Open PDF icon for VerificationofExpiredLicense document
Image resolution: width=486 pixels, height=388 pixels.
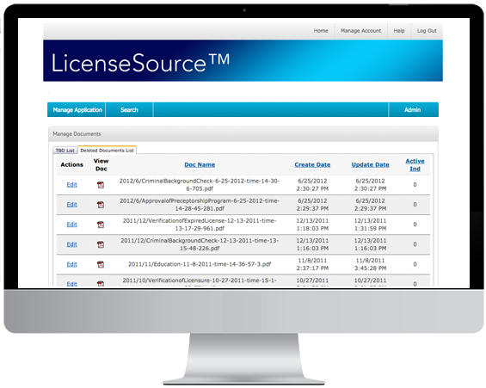point(101,225)
